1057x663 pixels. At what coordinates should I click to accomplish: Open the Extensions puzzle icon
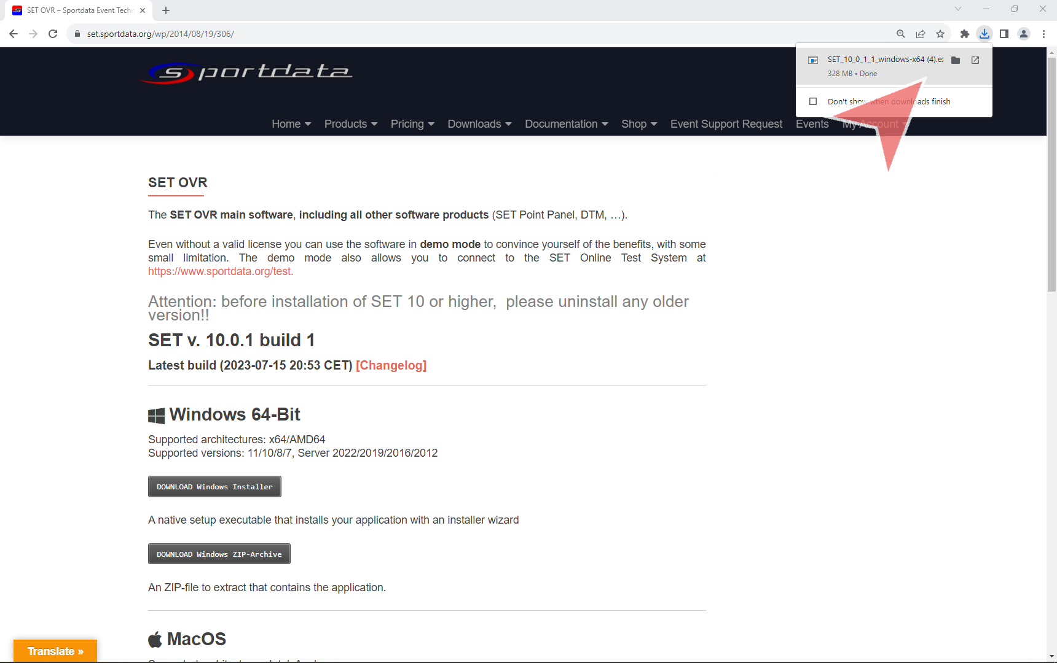click(965, 34)
